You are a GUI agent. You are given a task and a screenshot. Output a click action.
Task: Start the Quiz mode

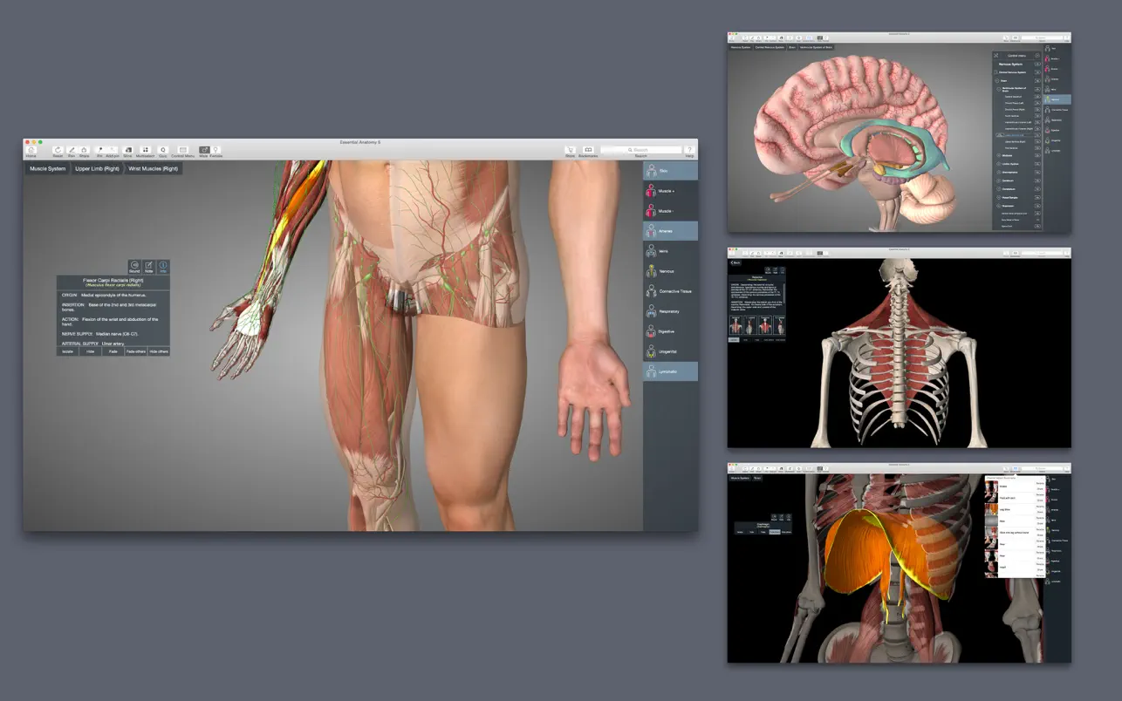coord(162,150)
